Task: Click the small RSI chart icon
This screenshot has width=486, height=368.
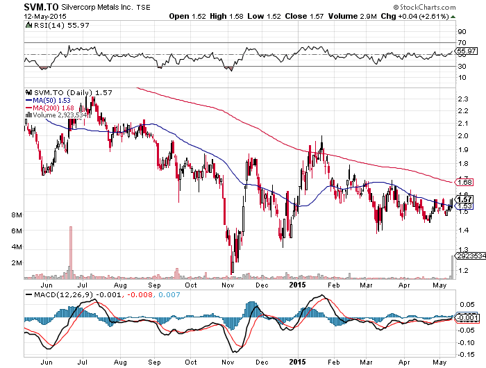Action: click(29, 25)
